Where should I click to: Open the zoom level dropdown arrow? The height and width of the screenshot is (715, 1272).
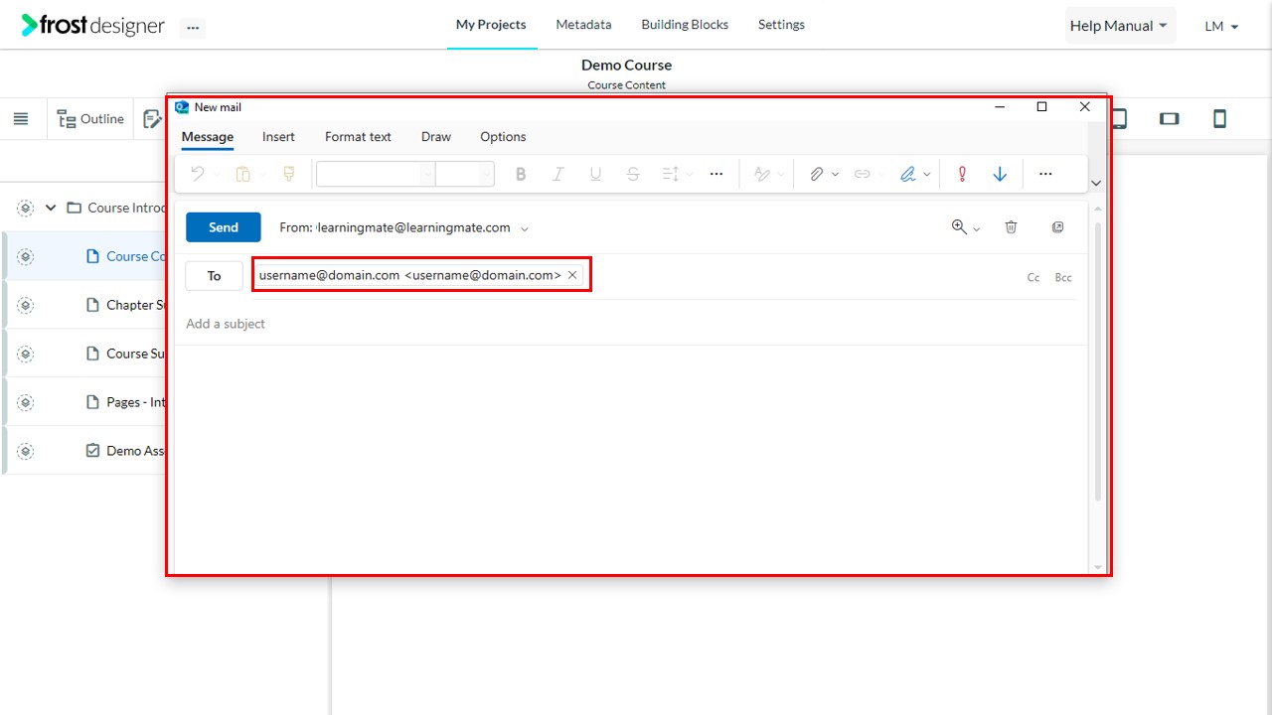pos(976,229)
